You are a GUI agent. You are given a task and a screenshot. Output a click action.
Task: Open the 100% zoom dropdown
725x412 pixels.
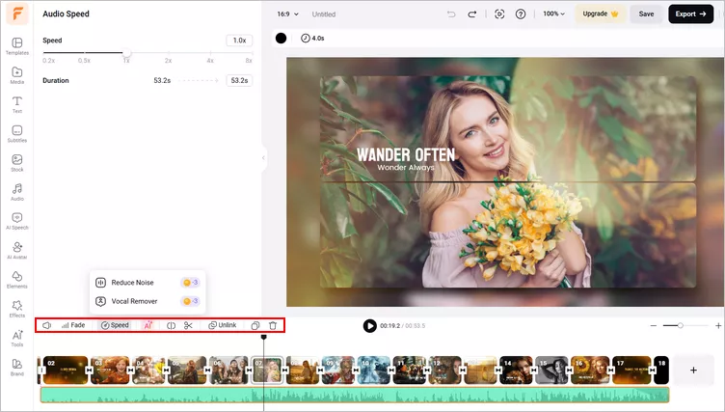pos(554,14)
